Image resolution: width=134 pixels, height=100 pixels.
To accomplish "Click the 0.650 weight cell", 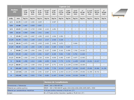I will [25, 36].
